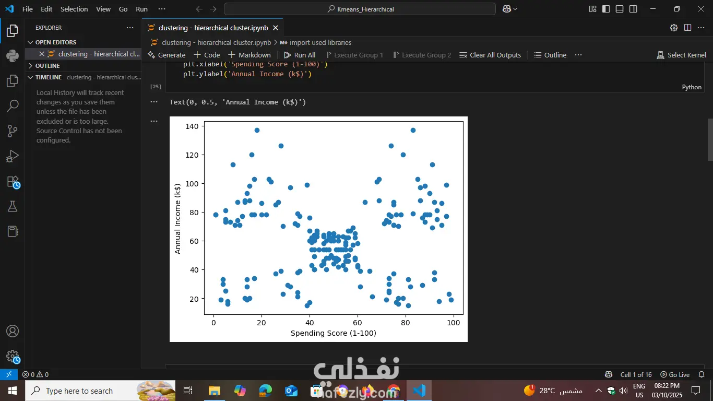713x401 pixels.
Task: Open the Testing view
Action: tap(11, 206)
